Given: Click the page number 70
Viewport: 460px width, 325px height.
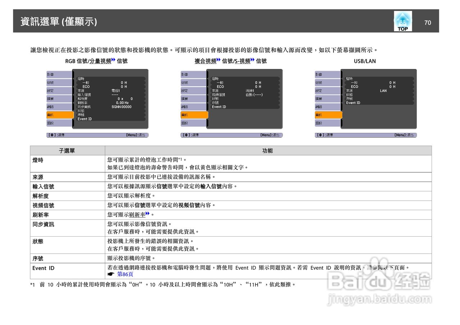Looking at the screenshot, I should 427,23.
